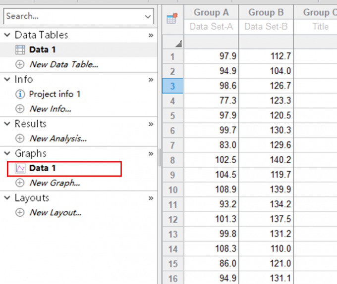The width and height of the screenshot is (337, 284).
Task: Create a New Data Table
Action: (x=64, y=64)
